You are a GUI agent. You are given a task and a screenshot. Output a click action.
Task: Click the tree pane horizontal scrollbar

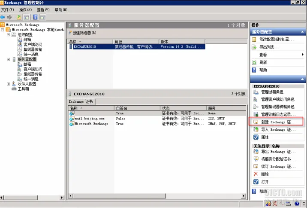click(21, 198)
